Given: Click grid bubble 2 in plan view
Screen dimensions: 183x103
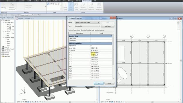Looking at the screenshot, I should [x=132, y=36].
